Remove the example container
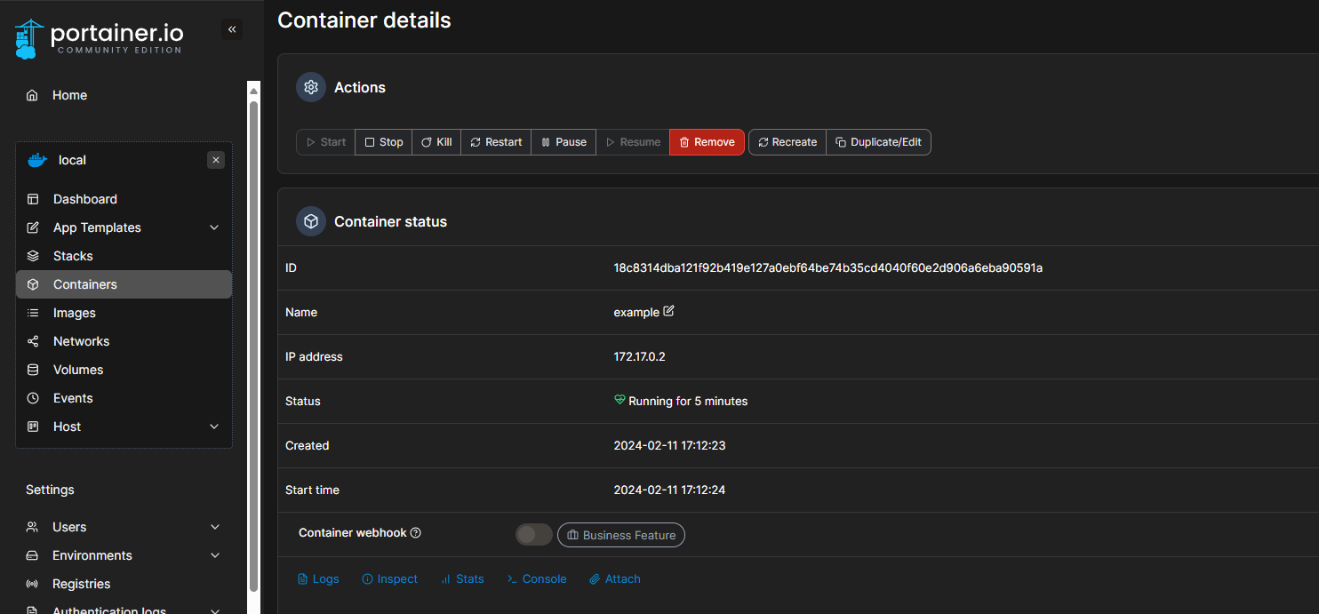This screenshot has height=614, width=1319. (x=707, y=141)
